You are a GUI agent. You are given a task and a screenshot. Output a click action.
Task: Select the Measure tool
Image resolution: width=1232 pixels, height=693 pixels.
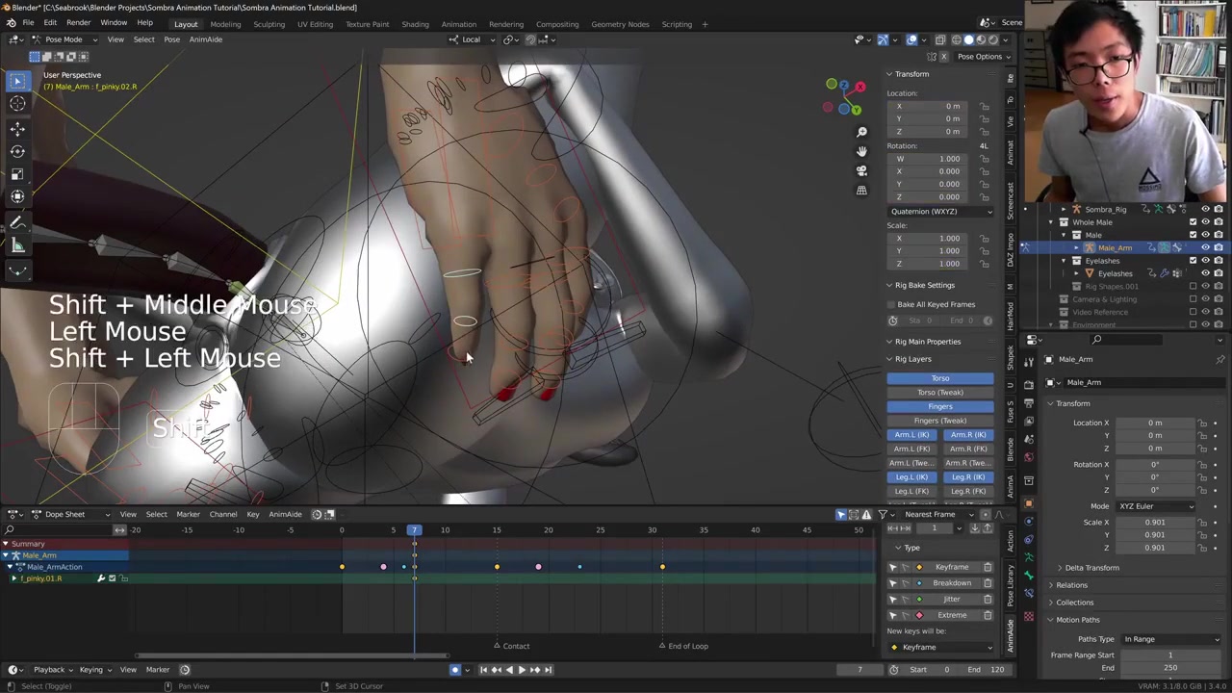click(17, 245)
